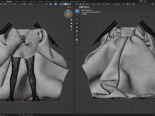This screenshot has width=155, height=116.
Task: Open editor type dropdown in right viewport
Action: pyautogui.click(x=77, y=4)
